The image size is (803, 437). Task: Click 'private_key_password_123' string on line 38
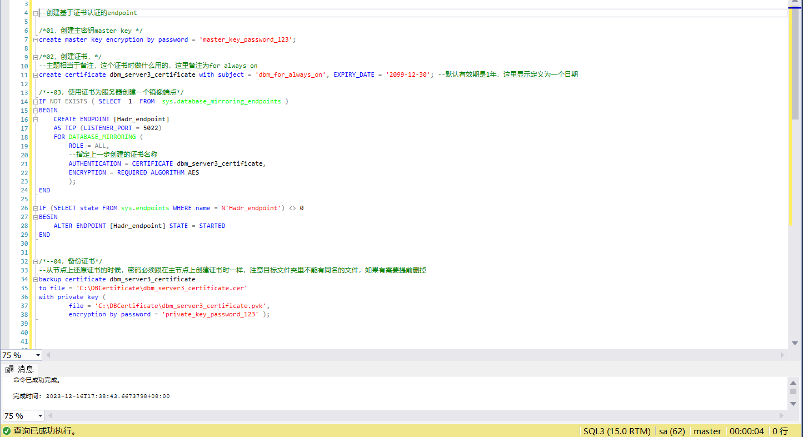coord(210,314)
